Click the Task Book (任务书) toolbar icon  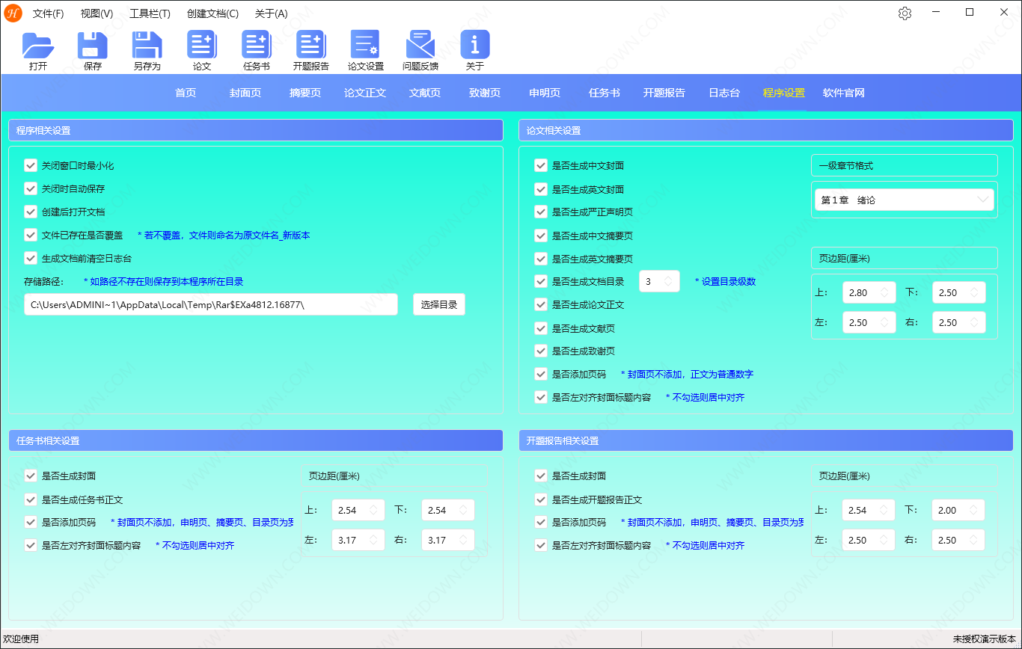(257, 45)
